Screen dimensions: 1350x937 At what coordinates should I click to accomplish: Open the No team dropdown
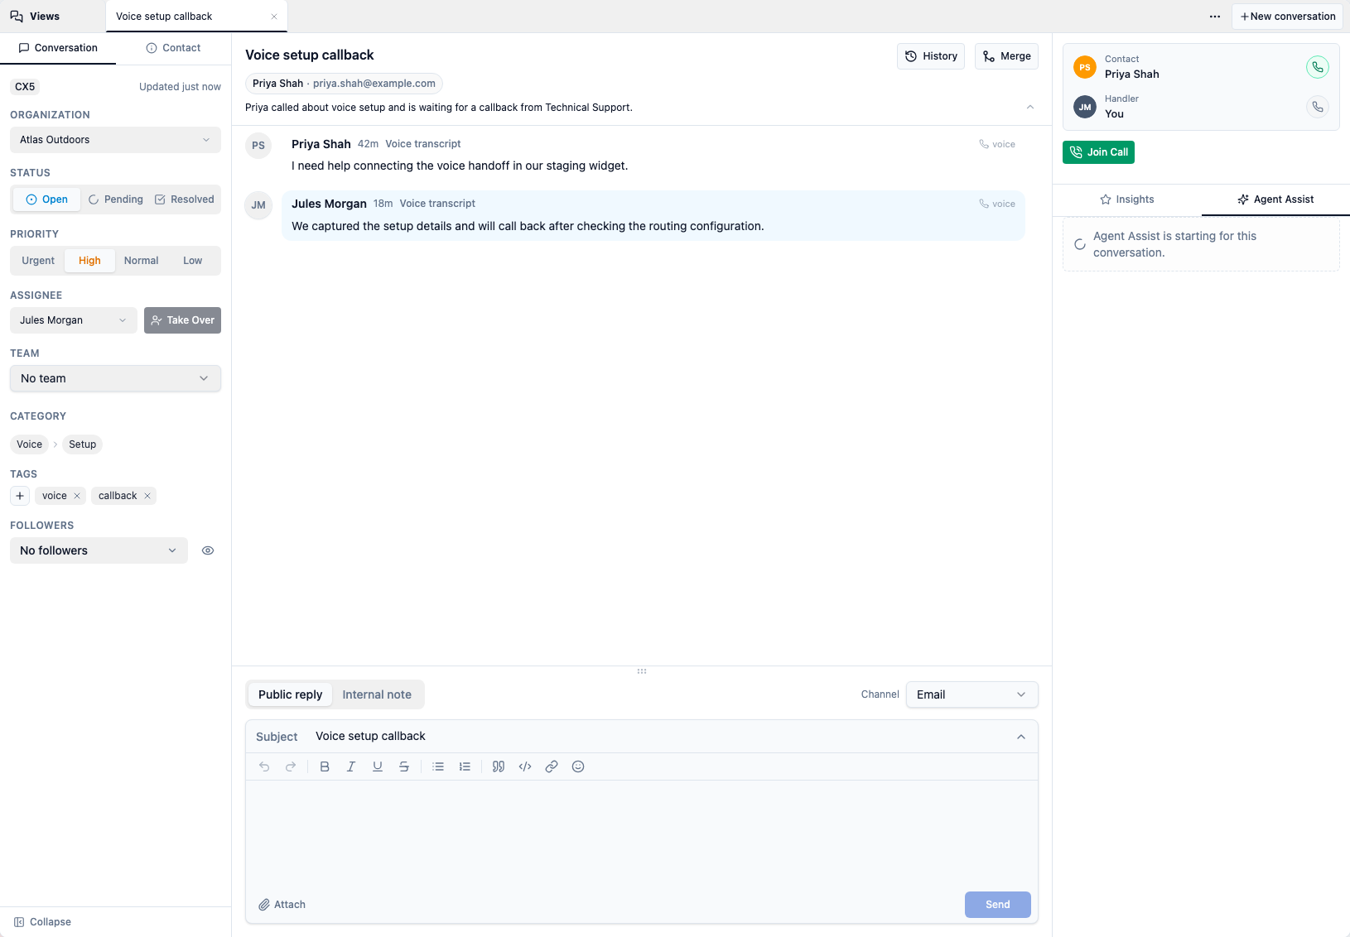(115, 378)
